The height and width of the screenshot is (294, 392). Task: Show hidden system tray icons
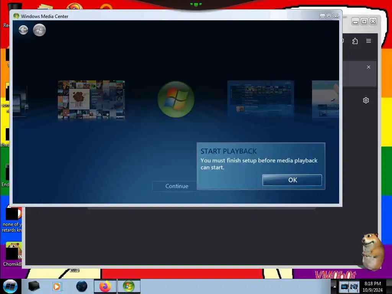[335, 287]
